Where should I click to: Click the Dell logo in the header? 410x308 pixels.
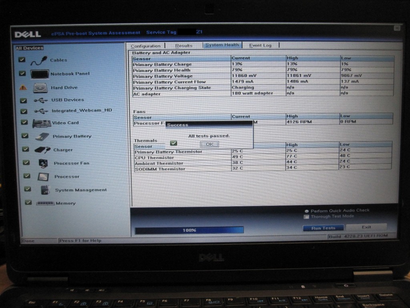[x=28, y=34]
